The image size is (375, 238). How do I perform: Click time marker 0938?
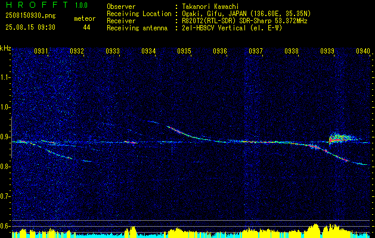pos(292,51)
